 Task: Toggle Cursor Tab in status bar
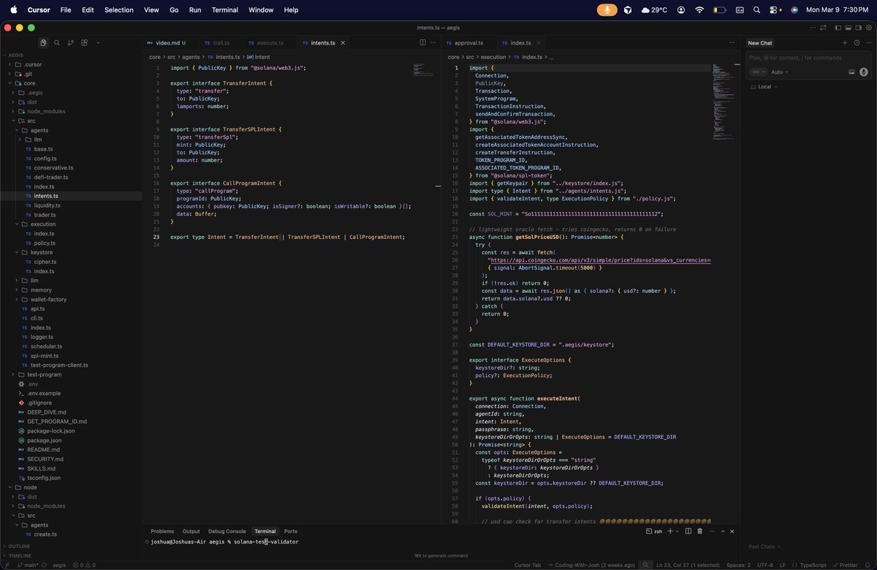[x=528, y=565]
